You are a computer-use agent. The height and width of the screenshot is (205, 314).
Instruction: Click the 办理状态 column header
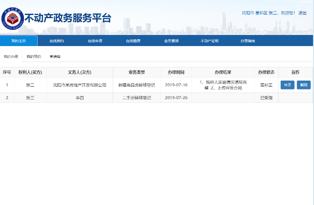click(x=267, y=72)
